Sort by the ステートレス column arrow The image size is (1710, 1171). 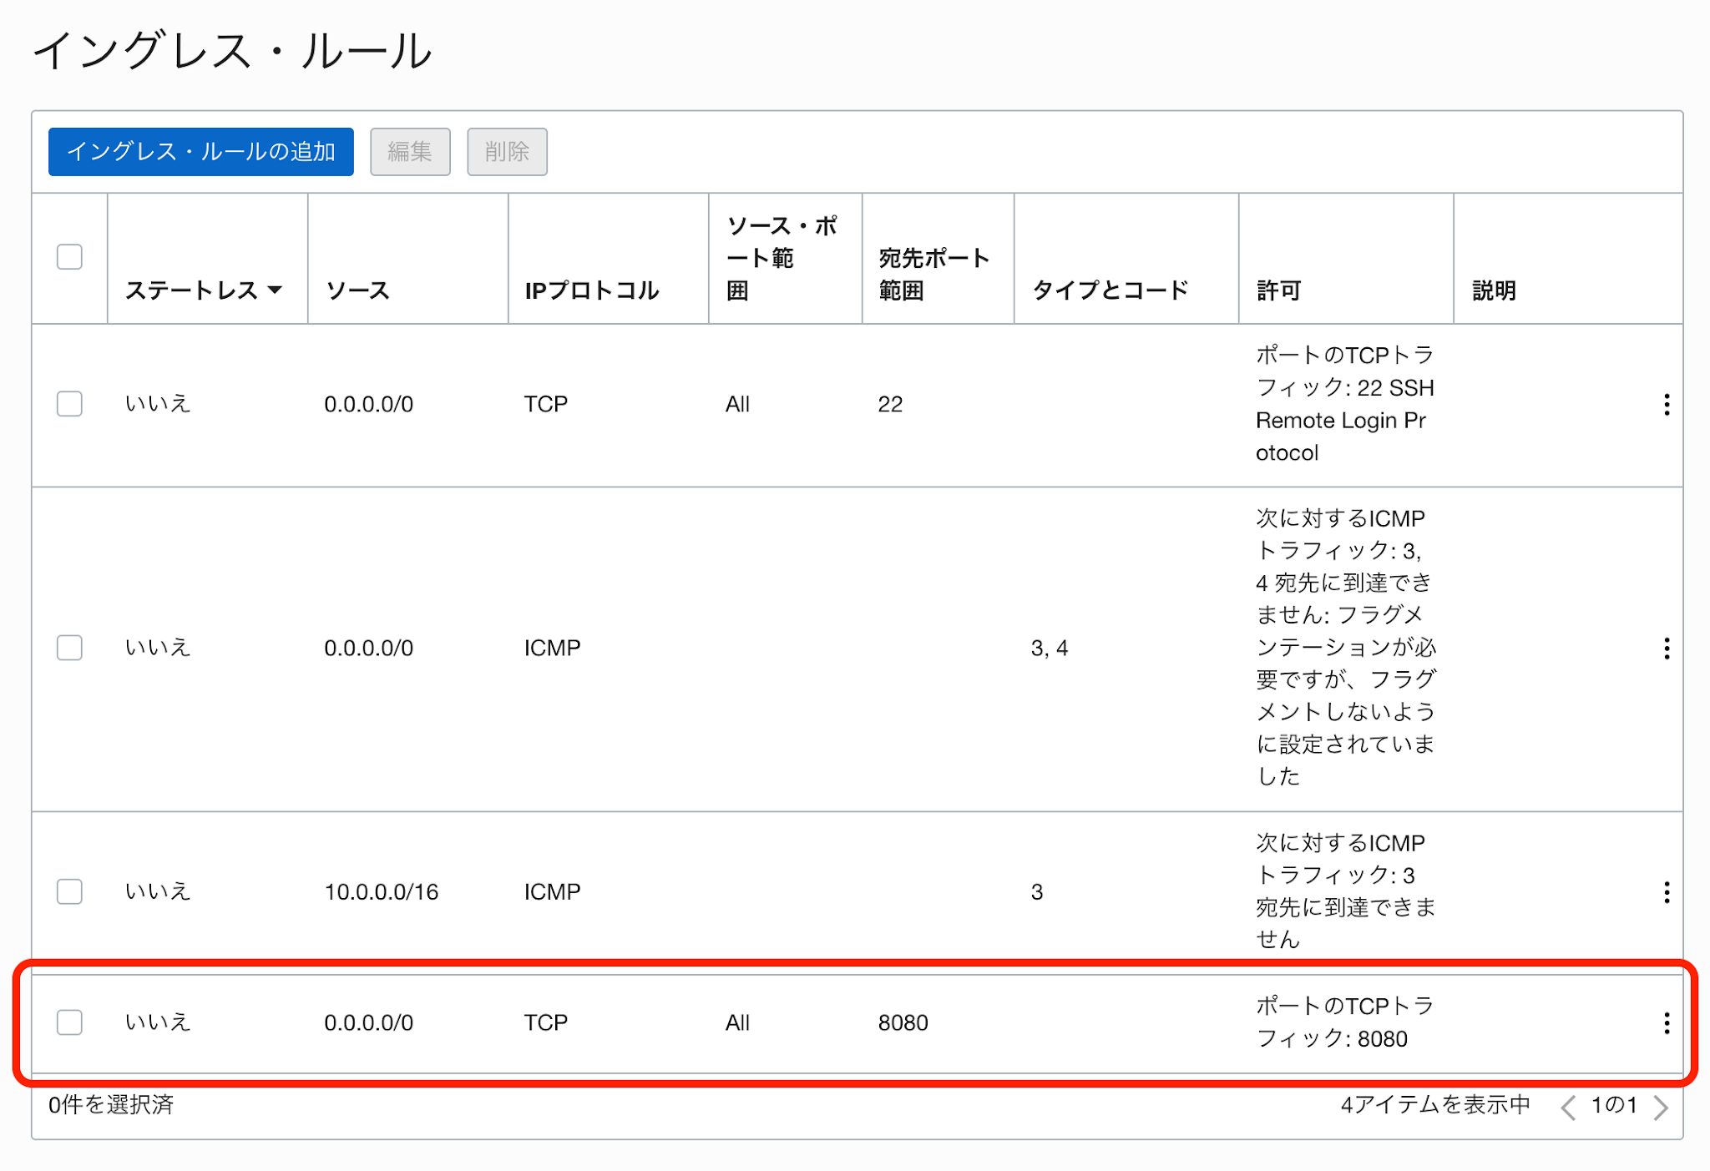click(x=275, y=290)
